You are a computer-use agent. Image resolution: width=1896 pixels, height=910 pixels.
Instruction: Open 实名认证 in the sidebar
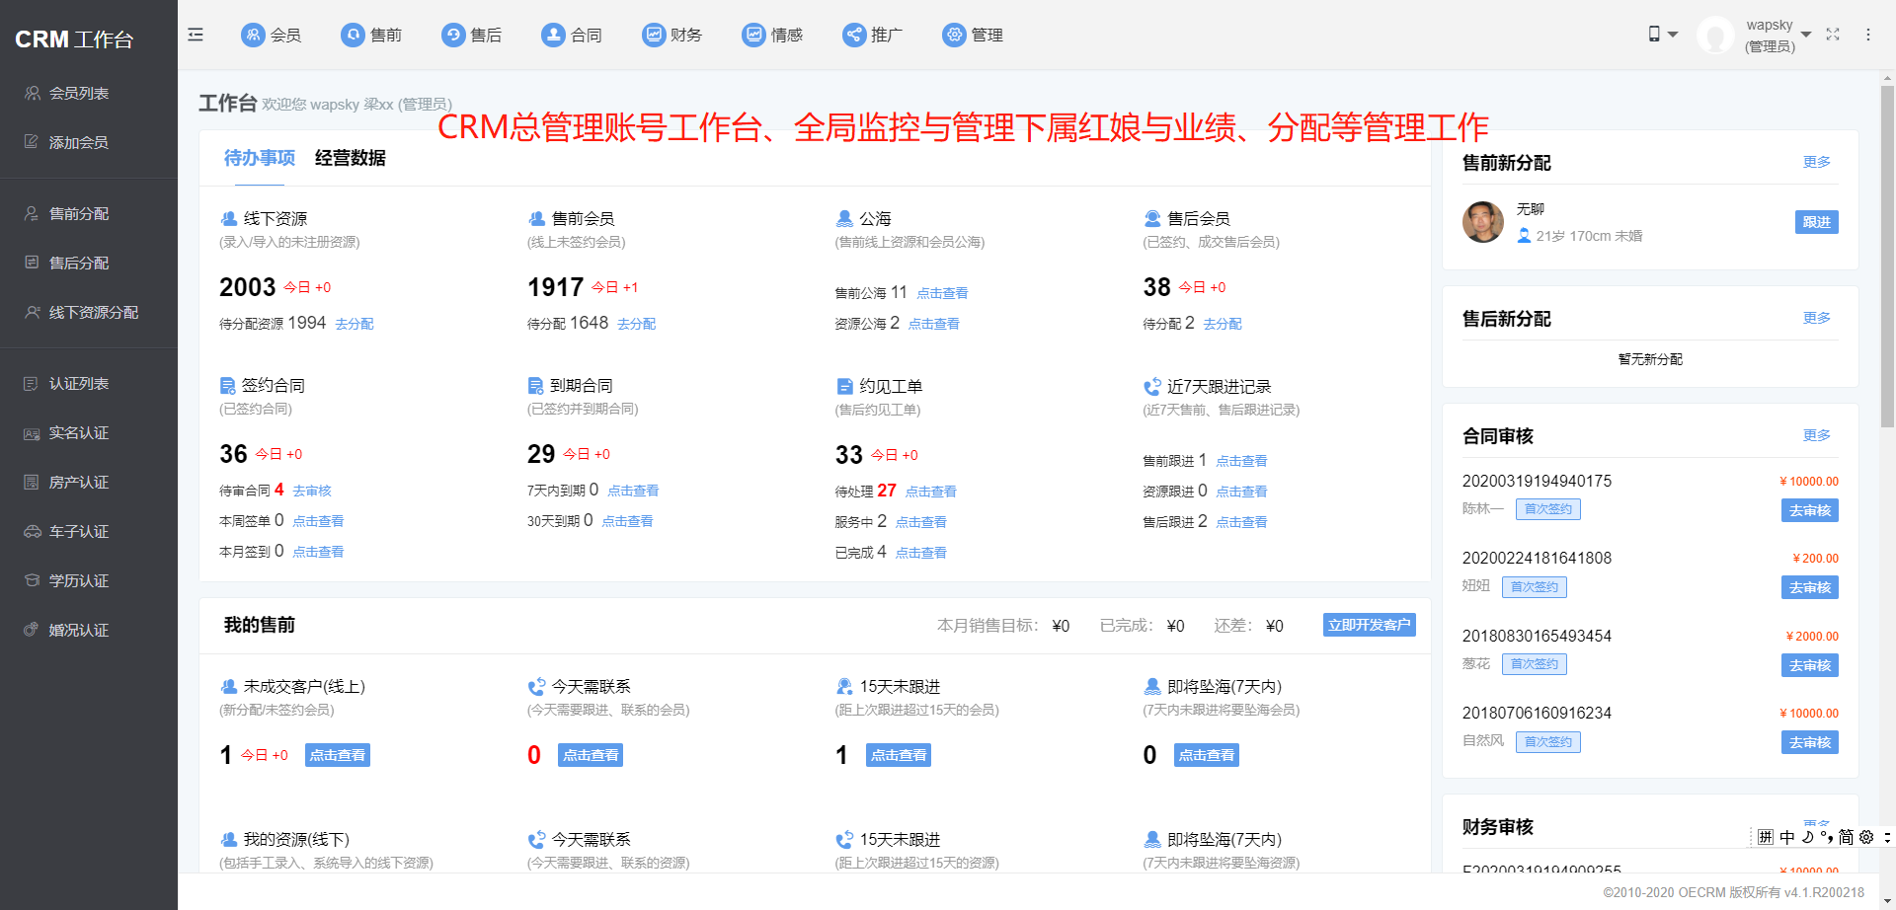click(x=79, y=433)
